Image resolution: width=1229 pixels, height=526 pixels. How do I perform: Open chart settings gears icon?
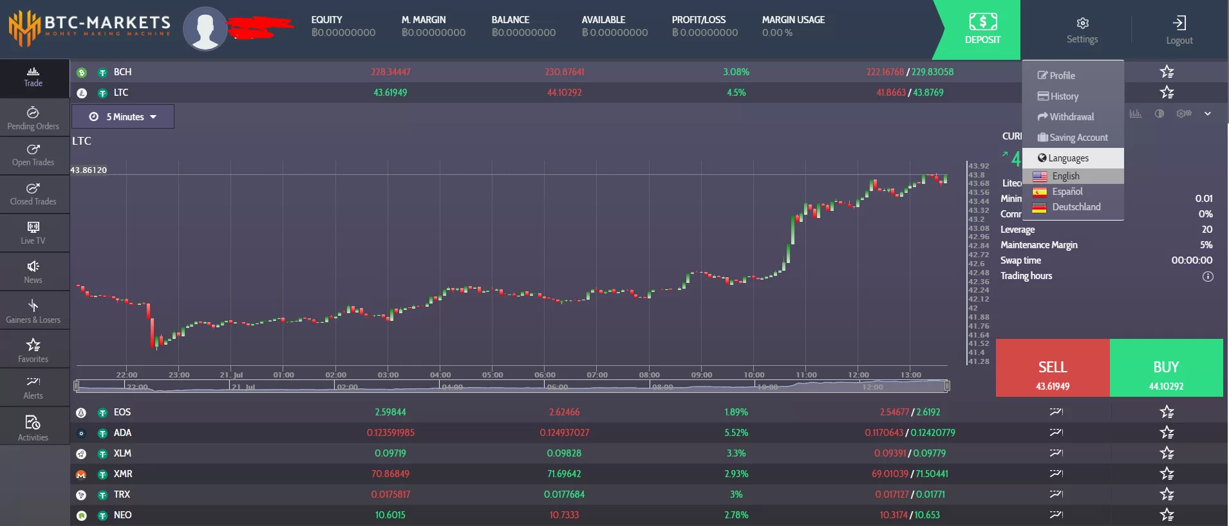click(1184, 114)
